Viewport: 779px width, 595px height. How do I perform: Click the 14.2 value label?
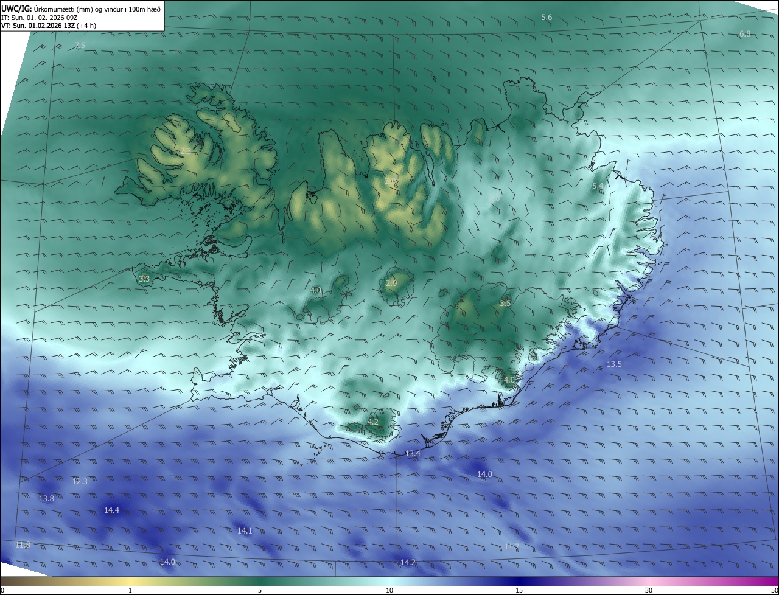point(408,562)
